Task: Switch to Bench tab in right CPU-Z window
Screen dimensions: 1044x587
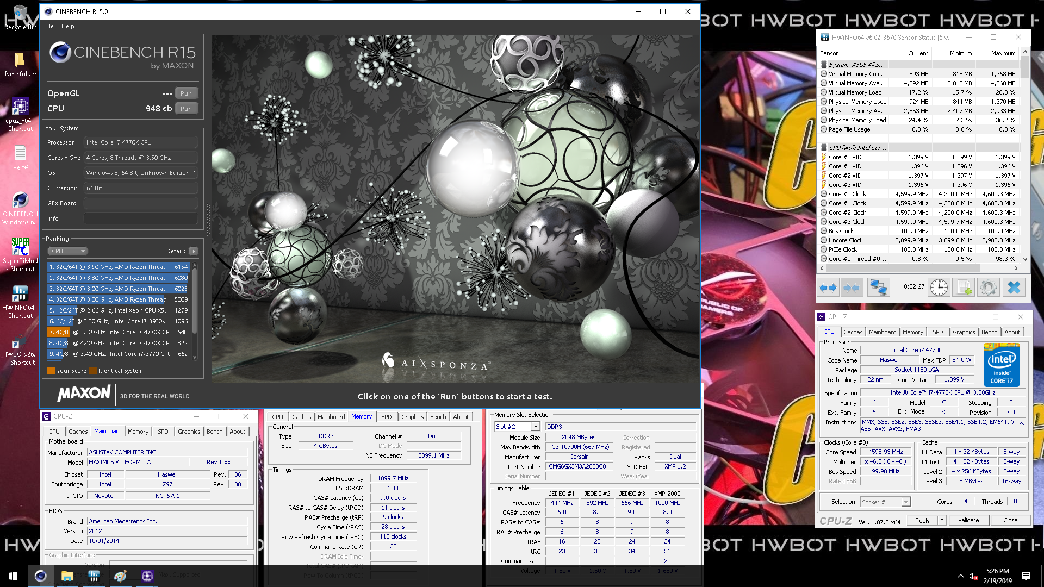Action: coord(989,332)
